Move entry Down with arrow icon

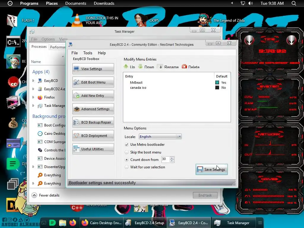pos(146,67)
